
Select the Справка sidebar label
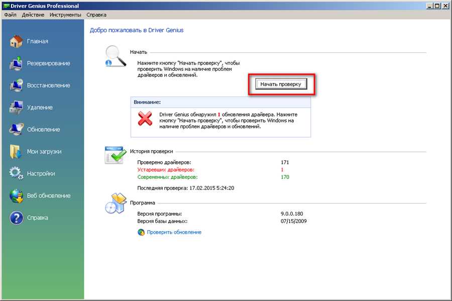point(38,218)
